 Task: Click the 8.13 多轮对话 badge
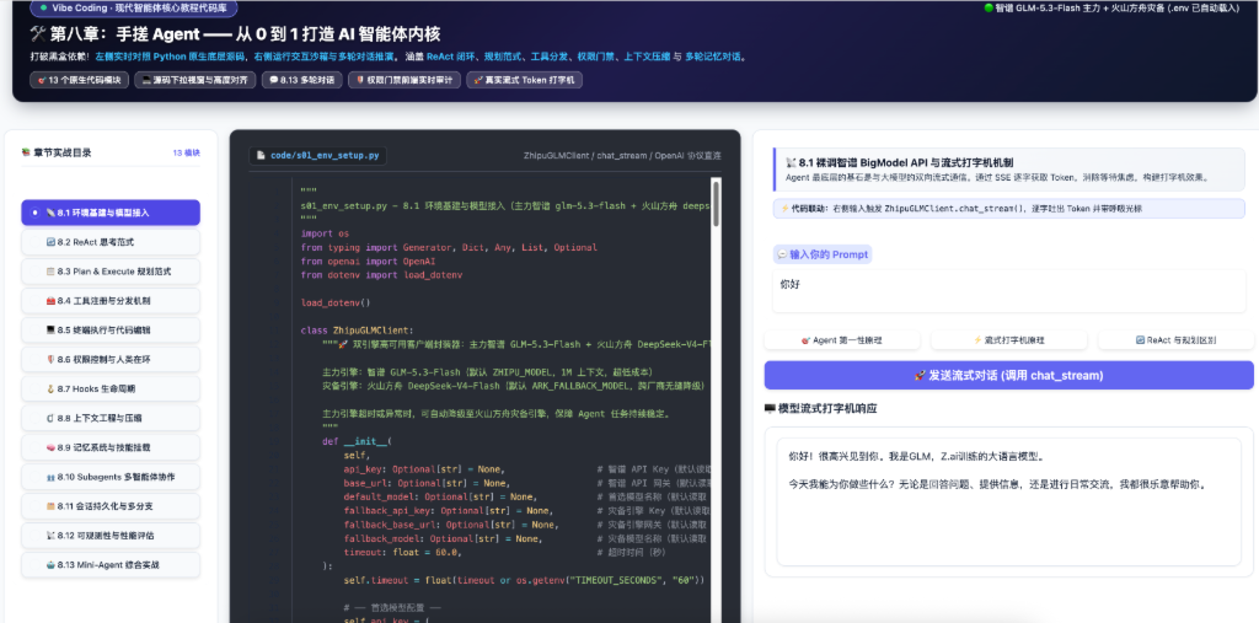click(x=302, y=80)
